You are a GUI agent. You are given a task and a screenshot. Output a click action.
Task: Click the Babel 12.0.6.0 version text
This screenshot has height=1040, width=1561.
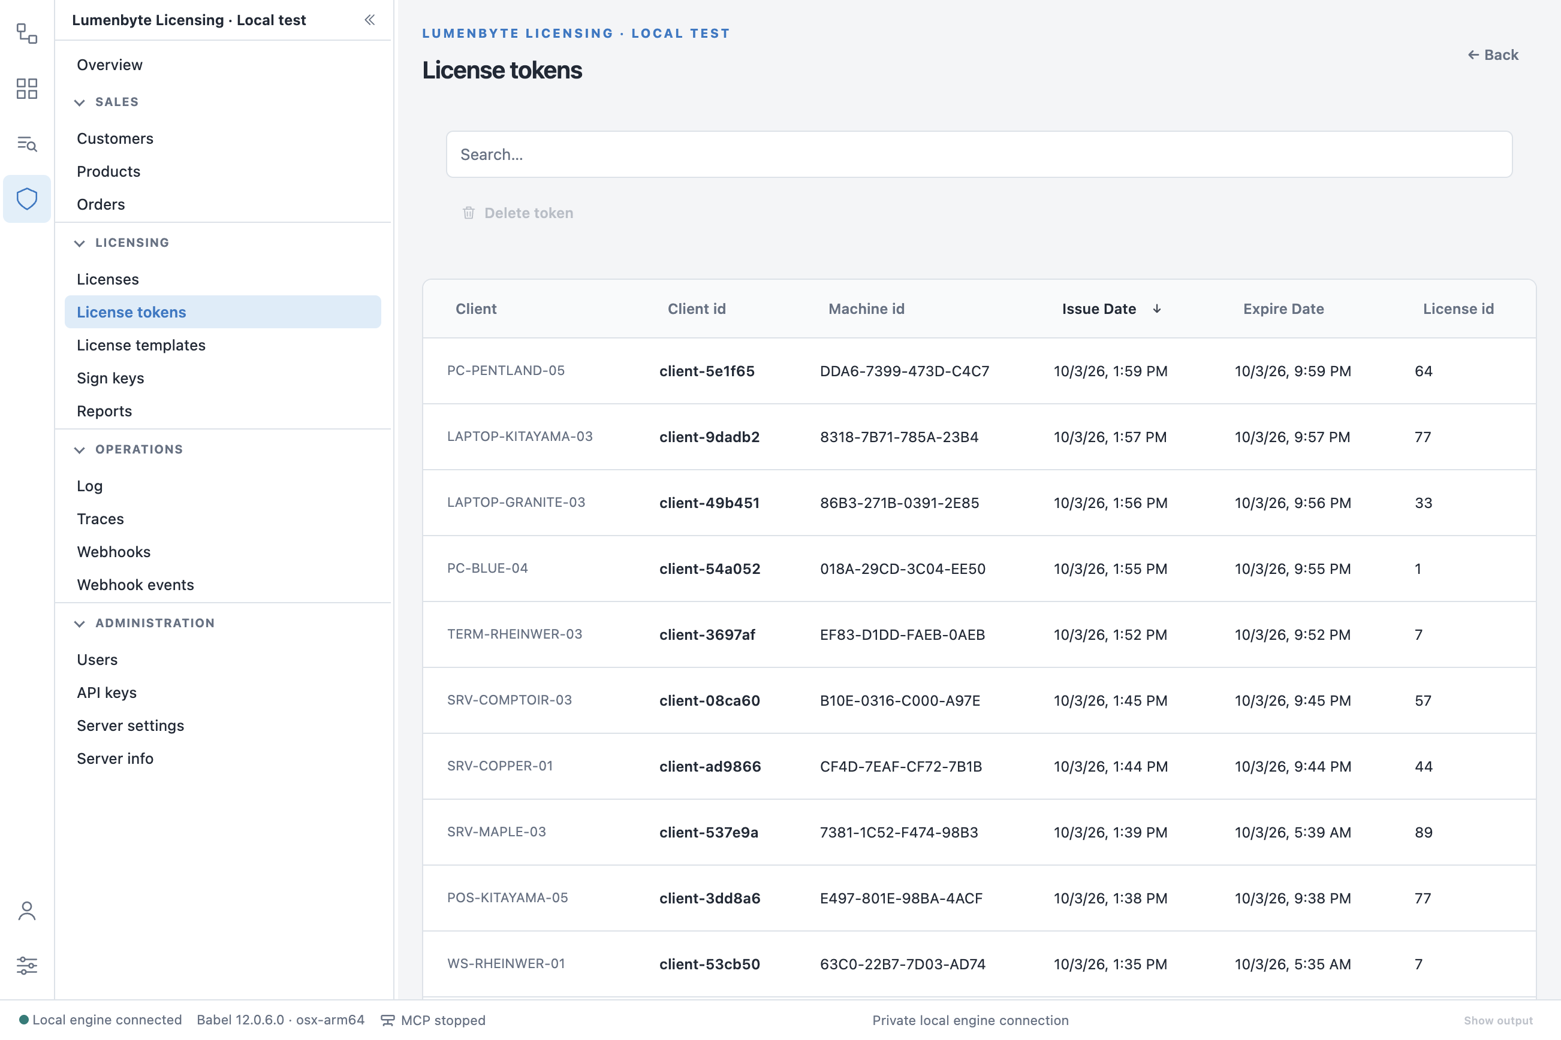tap(281, 1020)
